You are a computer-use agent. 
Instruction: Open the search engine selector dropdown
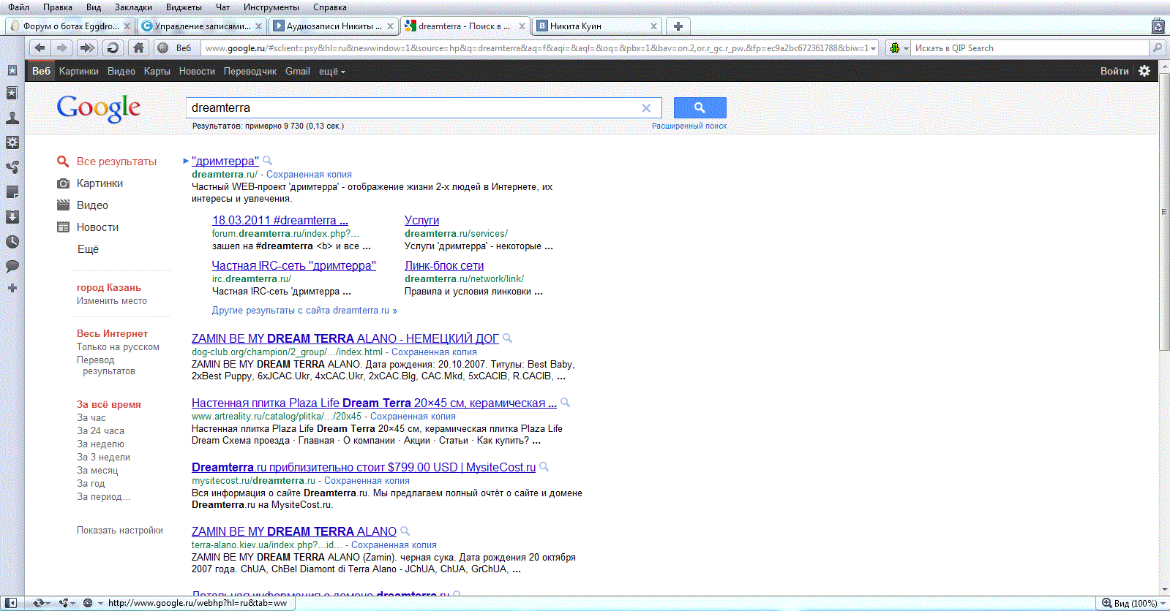pyautogui.click(x=899, y=48)
